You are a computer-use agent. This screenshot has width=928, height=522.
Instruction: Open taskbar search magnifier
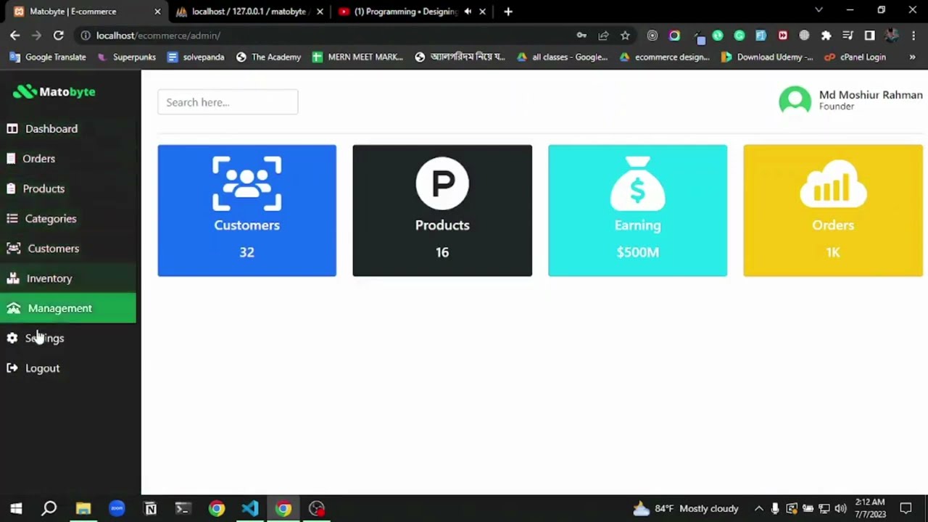pyautogui.click(x=49, y=508)
